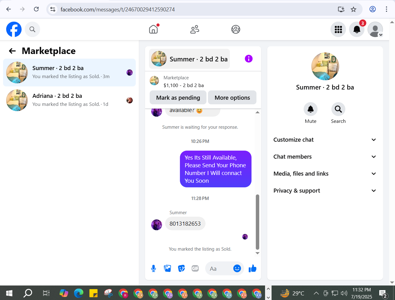Attach a photo file icon
The image size is (395, 300).
[168, 269]
